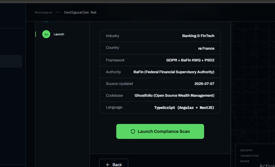
Task: Click the FR France country value
Action: coord(206,48)
